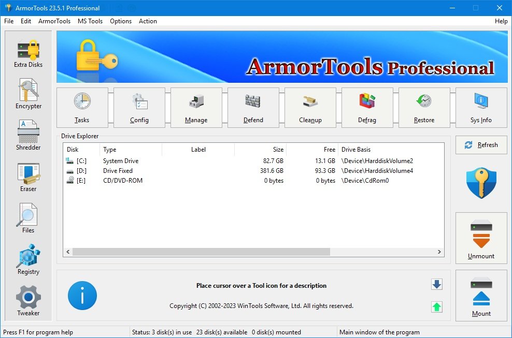Click the Unmount button
This screenshot has width=512, height=338.
point(481,238)
